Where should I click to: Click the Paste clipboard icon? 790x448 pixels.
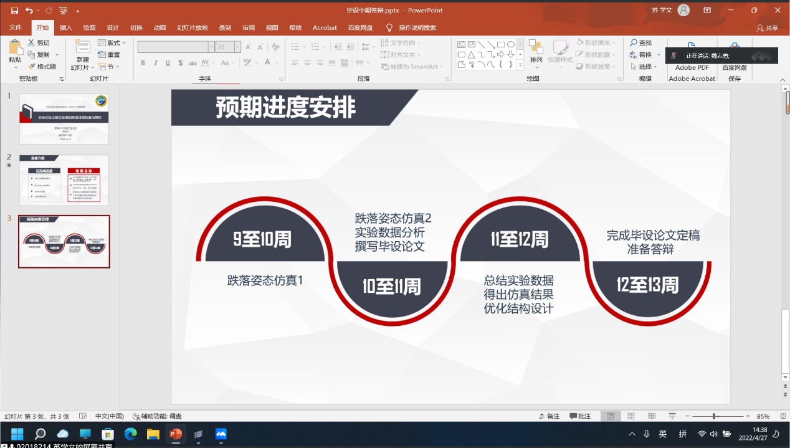[x=15, y=48]
